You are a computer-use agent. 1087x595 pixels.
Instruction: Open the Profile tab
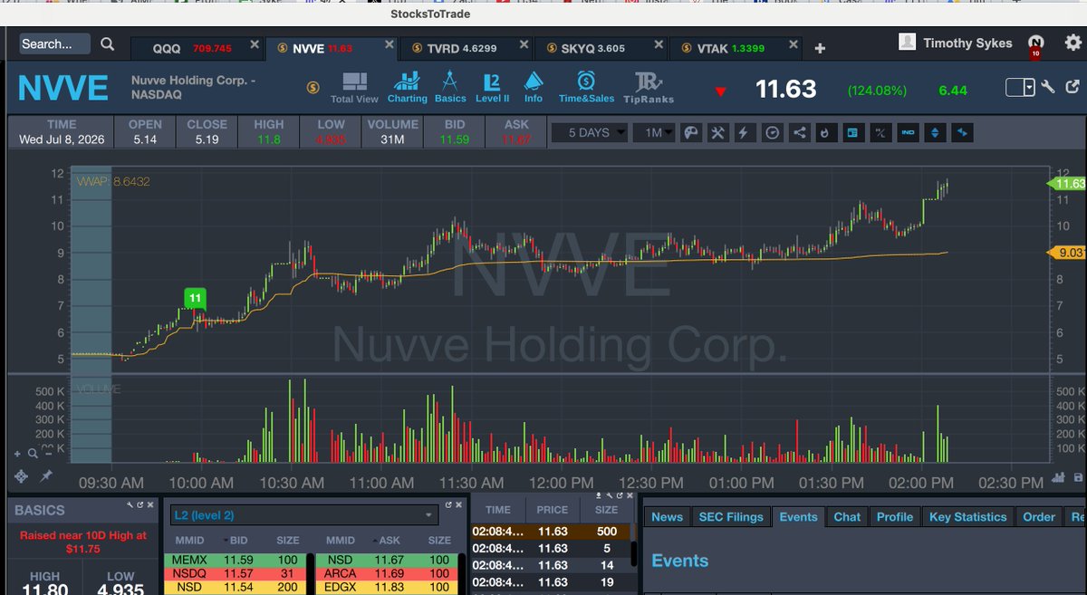coord(895,517)
